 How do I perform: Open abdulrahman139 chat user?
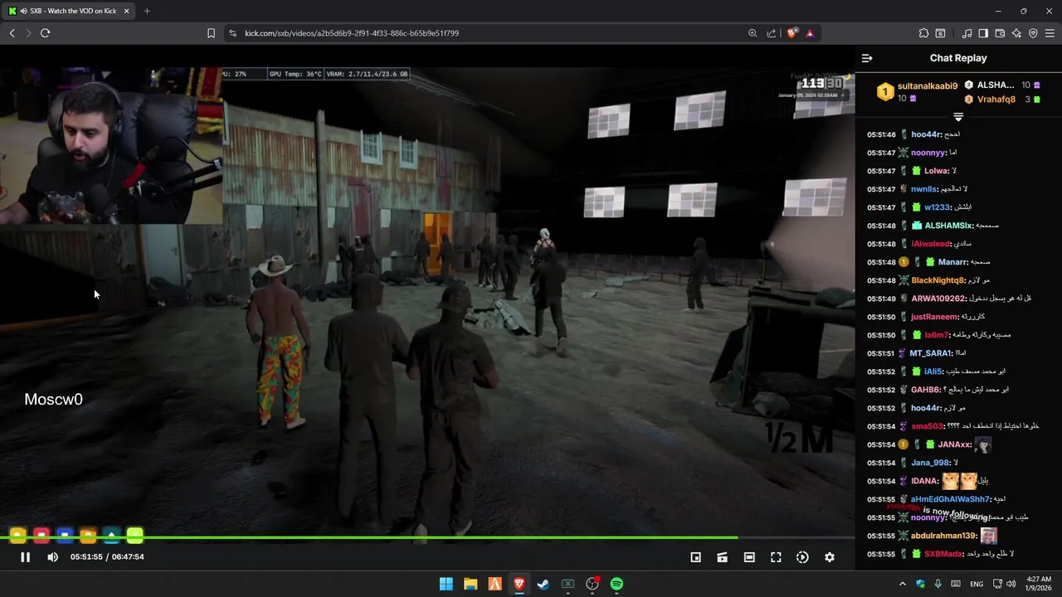944,536
